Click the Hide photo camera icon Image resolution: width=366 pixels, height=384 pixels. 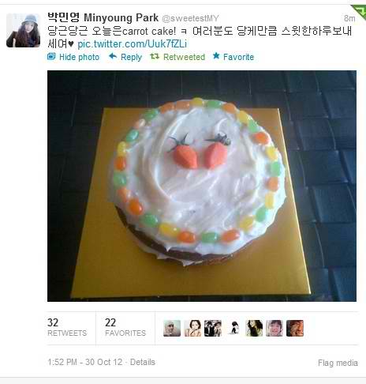[51, 56]
